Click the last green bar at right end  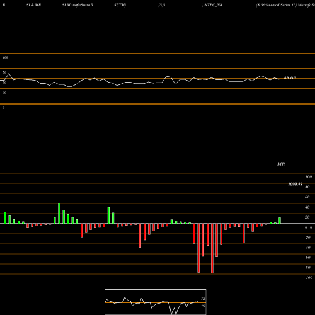[280, 220]
